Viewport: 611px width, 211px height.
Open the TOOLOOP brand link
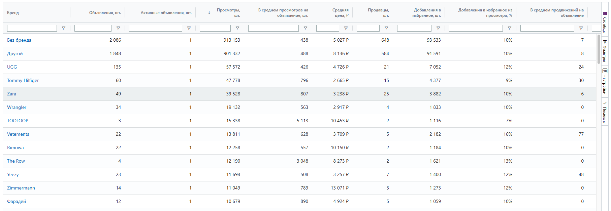(18, 121)
